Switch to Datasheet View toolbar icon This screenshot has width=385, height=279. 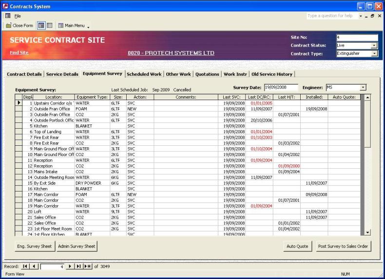click(x=49, y=25)
